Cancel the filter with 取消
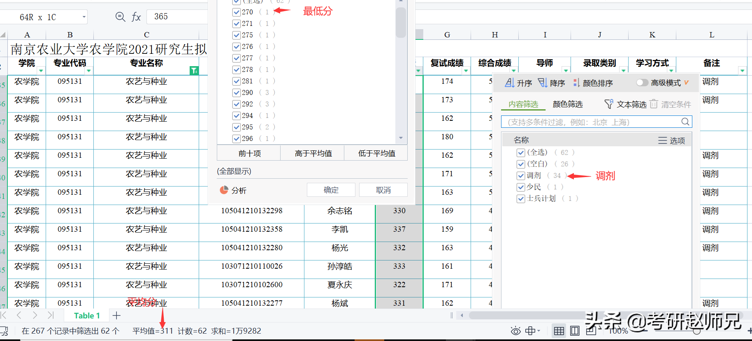 tap(383, 190)
